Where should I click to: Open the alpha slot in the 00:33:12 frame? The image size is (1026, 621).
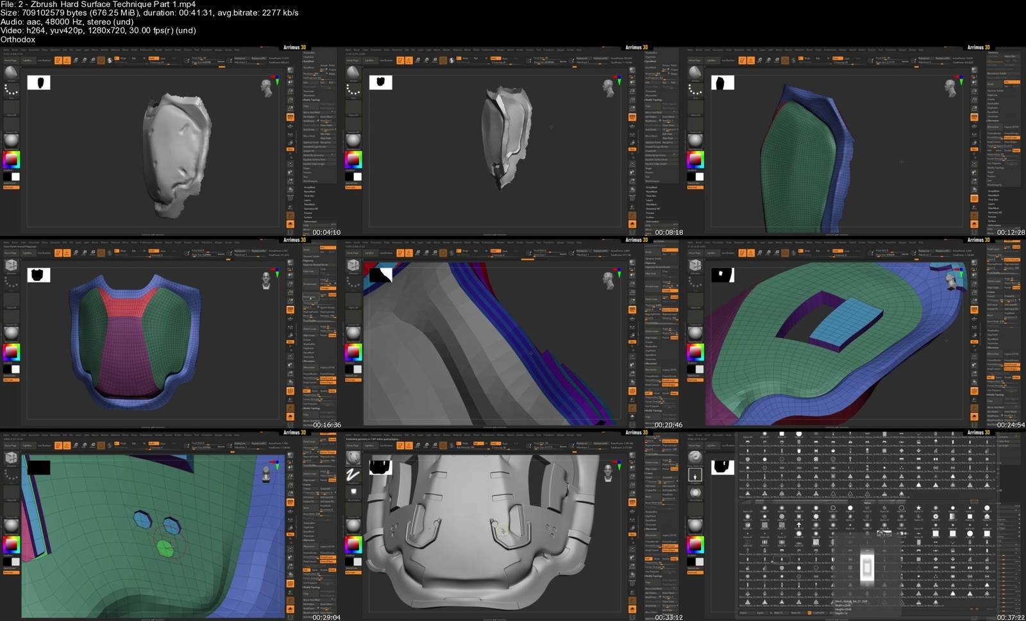[x=353, y=492]
